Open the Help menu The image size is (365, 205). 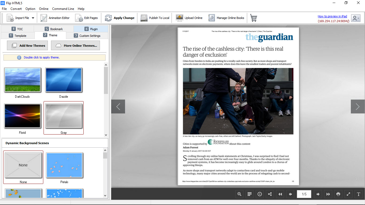click(x=81, y=9)
